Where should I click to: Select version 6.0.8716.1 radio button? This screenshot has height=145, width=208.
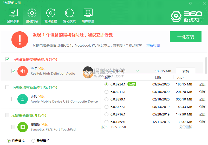point(106,114)
